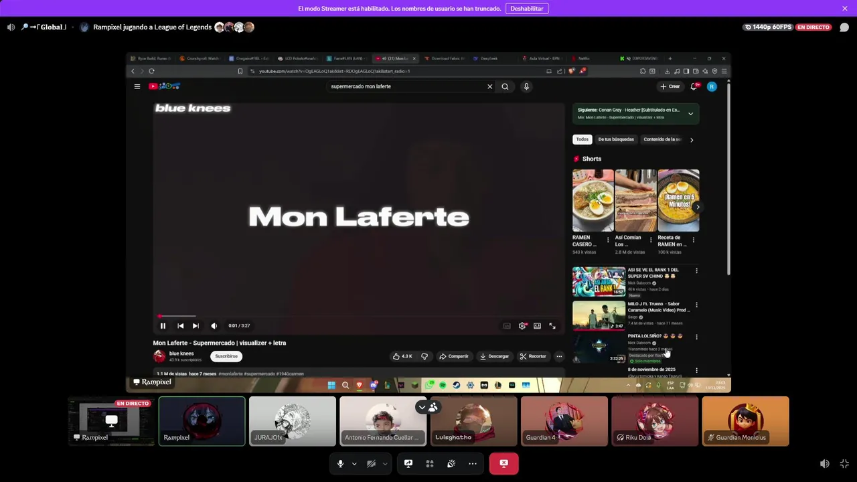Select Antonio Fernando Cuellar participant tile
Image resolution: width=857 pixels, height=482 pixels.
click(383, 421)
